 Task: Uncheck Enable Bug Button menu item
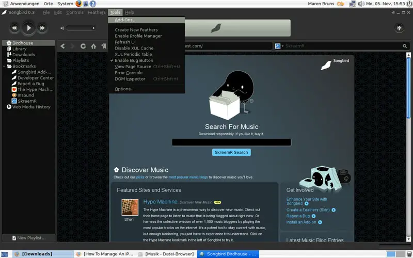point(146,60)
